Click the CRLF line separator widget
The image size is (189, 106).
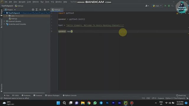[148, 98]
